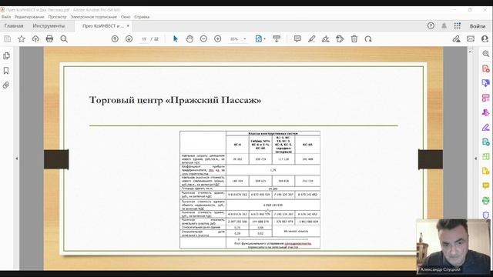Screen dimensions: 493x277
Task: Click the scrolling mode toolbar icon
Action: 277,39
